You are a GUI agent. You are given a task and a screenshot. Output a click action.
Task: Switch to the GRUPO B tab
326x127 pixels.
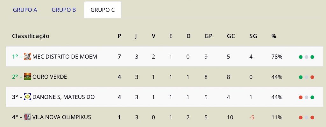[64, 10]
